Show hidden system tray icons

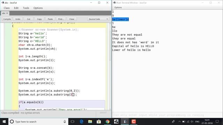179,122
